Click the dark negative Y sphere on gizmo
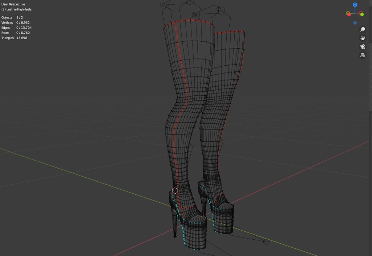Image resolution: width=372 pixels, height=256 pixels. [348, 12]
